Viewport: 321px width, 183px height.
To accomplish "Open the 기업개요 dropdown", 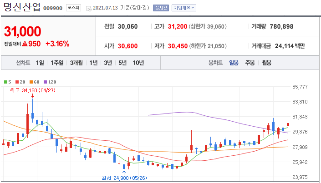I will [x=184, y=8].
